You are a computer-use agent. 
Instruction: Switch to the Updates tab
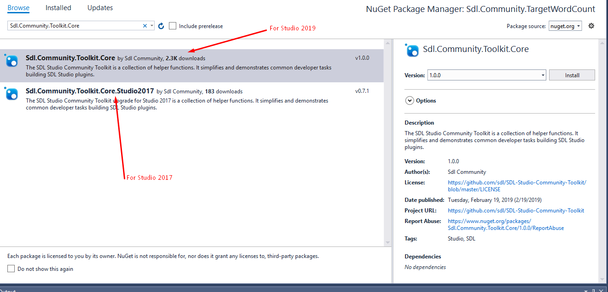point(100,8)
